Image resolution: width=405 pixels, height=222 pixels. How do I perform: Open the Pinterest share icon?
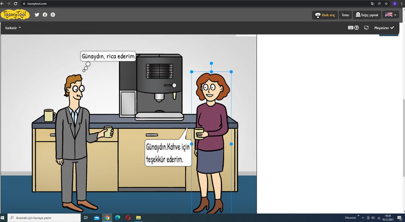53,14
